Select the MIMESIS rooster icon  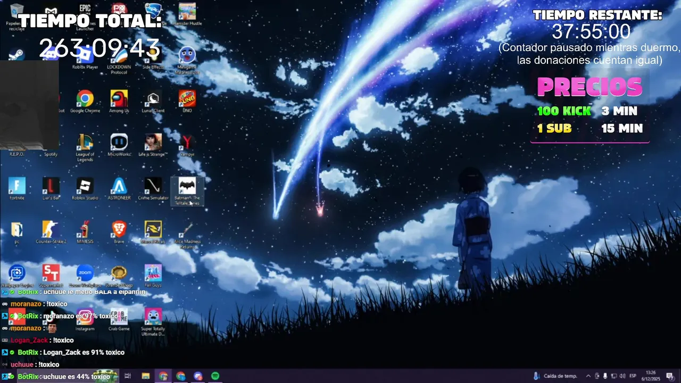point(85,232)
